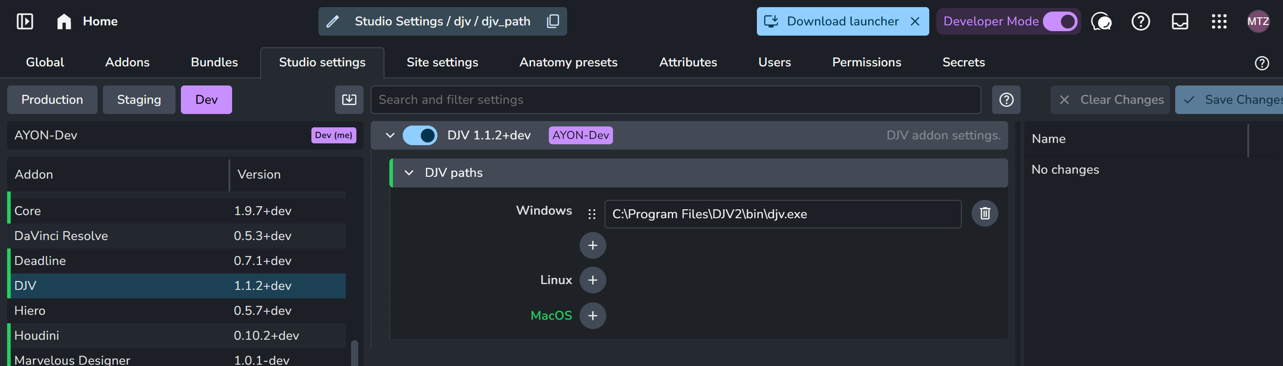Select the Hiero addon row

coord(176,311)
